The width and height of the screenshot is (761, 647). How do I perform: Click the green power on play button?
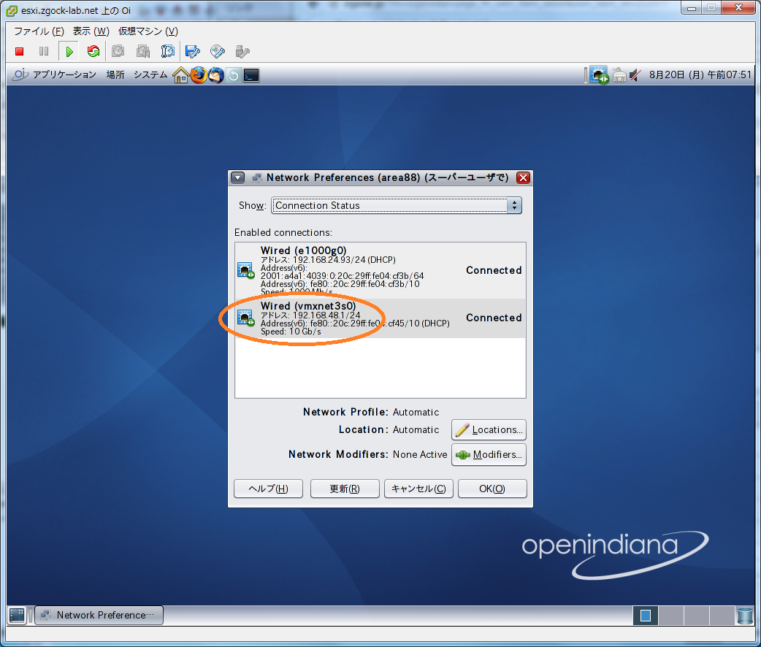tap(69, 51)
